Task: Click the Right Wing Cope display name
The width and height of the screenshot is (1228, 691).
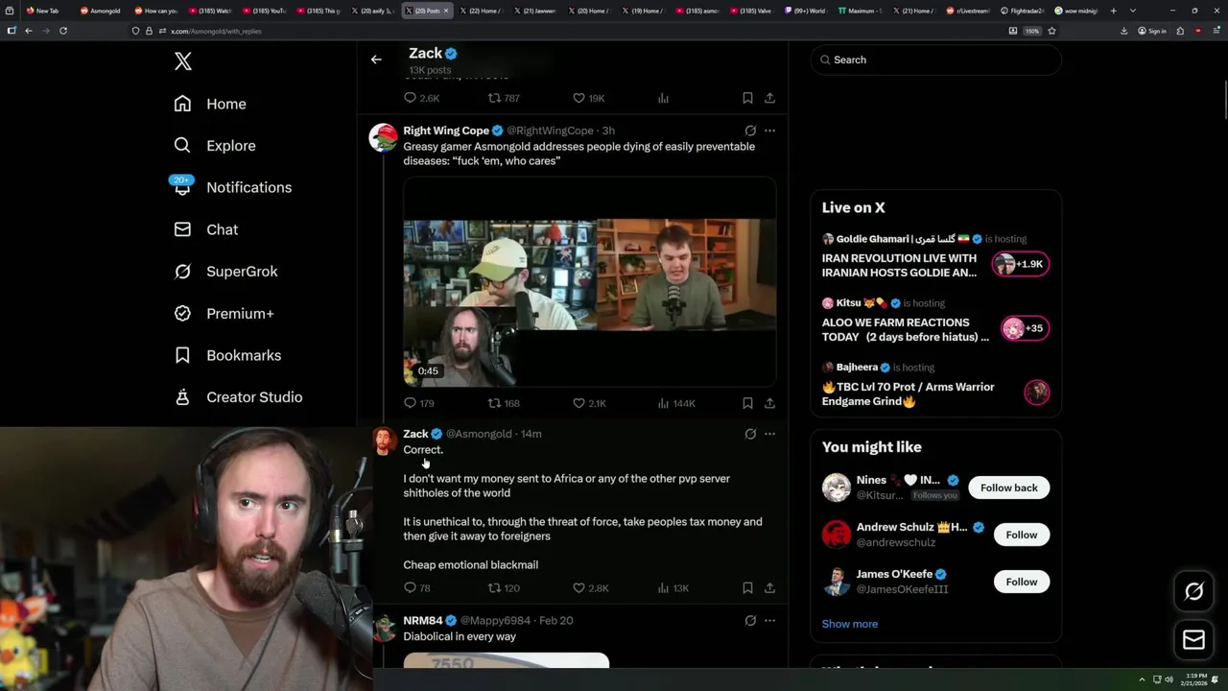Action: coord(446,131)
